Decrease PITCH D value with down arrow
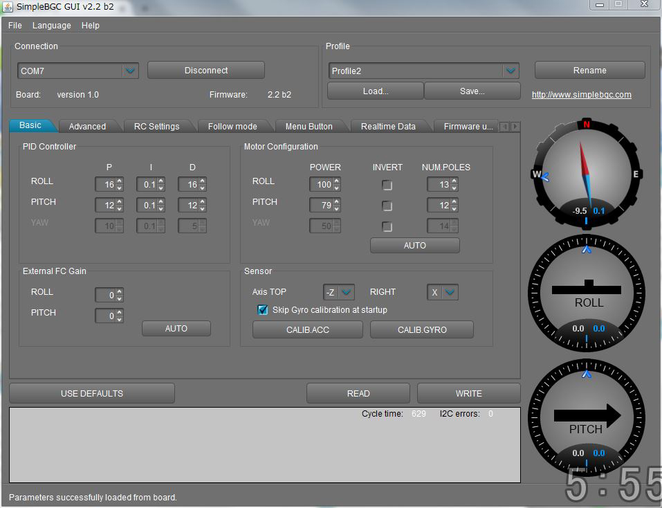Screen dimensions: 662x508 pos(202,208)
